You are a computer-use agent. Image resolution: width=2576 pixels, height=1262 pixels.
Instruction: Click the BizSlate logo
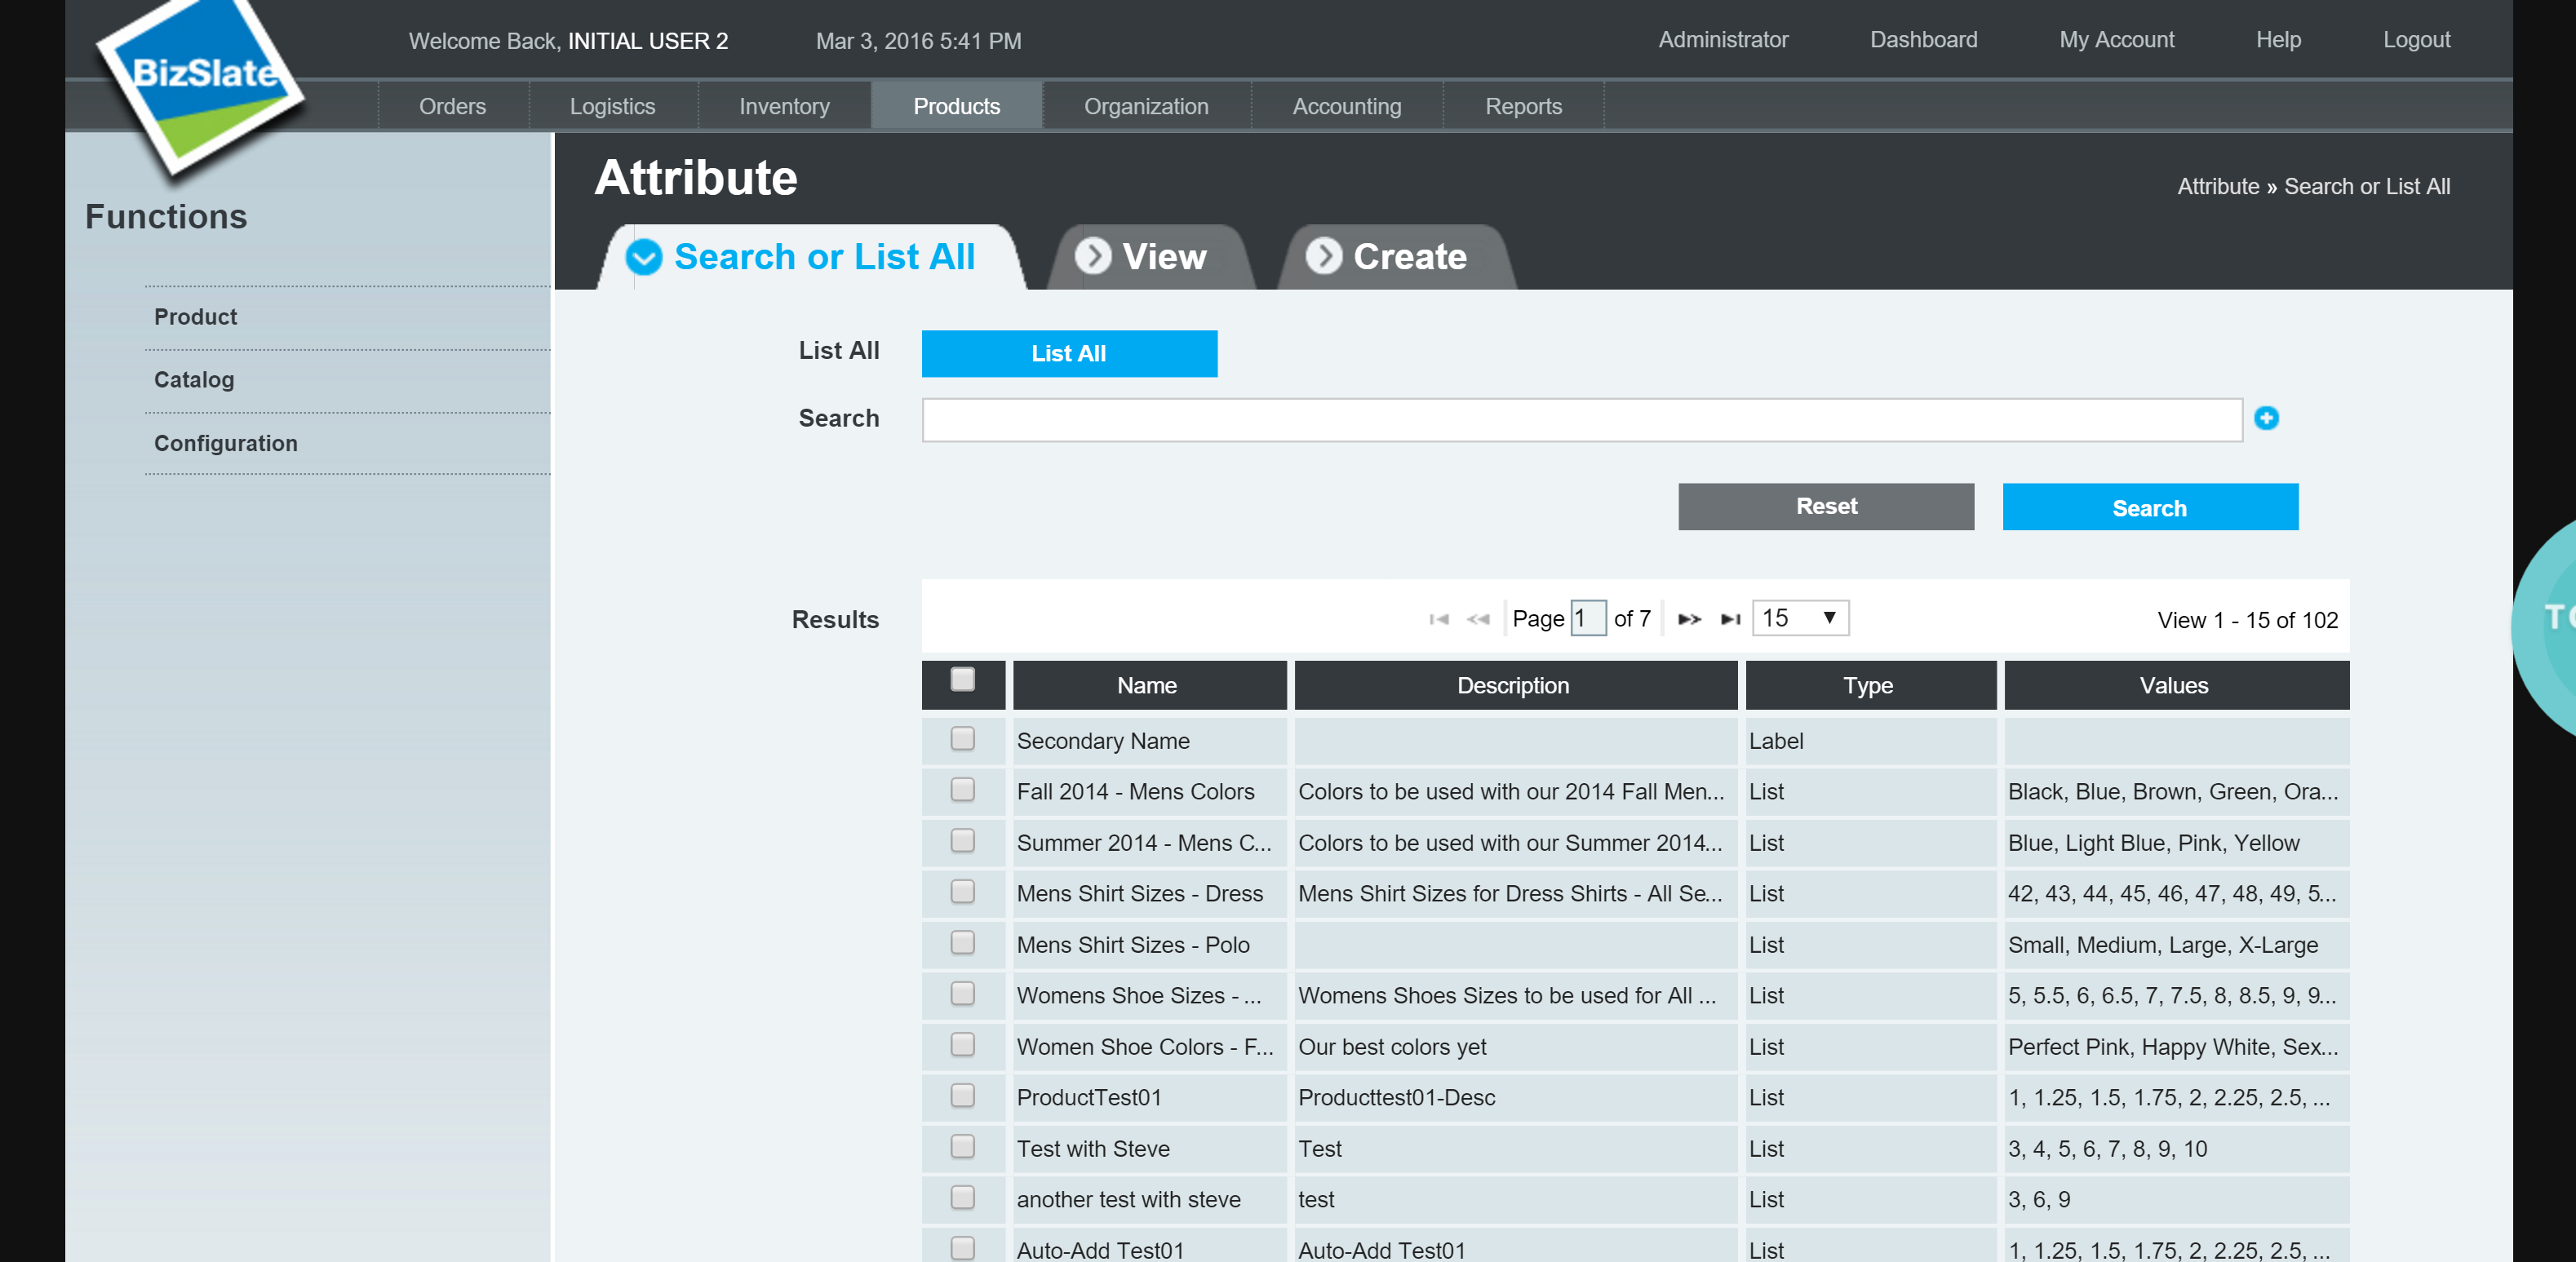point(200,85)
